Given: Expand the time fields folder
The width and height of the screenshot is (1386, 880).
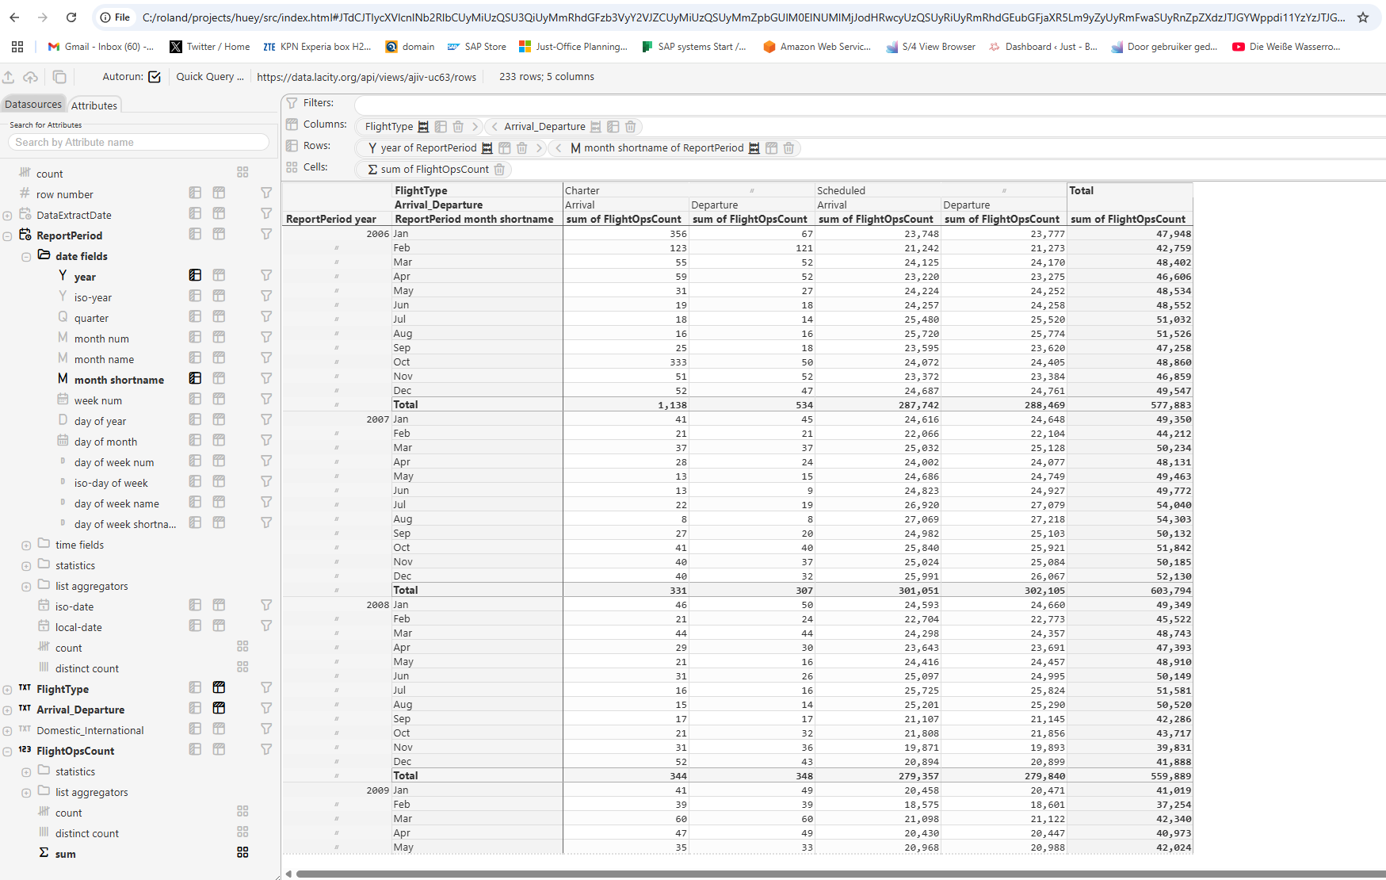Looking at the screenshot, I should [x=26, y=545].
